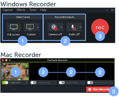Close the Windows Recorder window
The height and width of the screenshot is (97, 119).
pos(112,10)
